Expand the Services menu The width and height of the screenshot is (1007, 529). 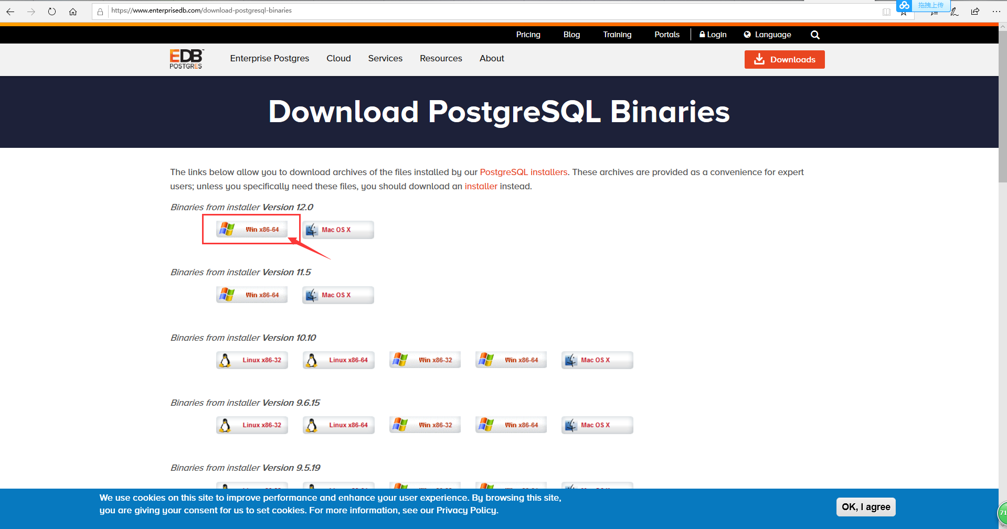385,58
